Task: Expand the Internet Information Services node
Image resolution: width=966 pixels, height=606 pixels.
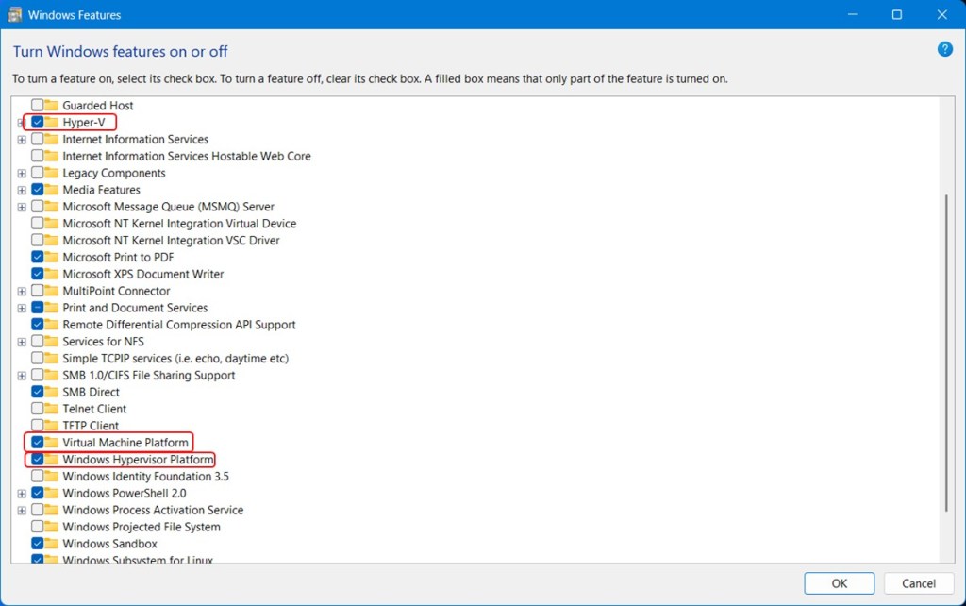Action: click(x=22, y=140)
